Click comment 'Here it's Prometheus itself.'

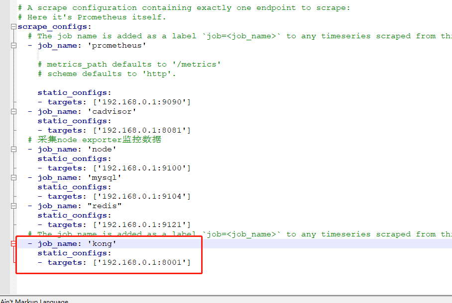click(x=92, y=17)
